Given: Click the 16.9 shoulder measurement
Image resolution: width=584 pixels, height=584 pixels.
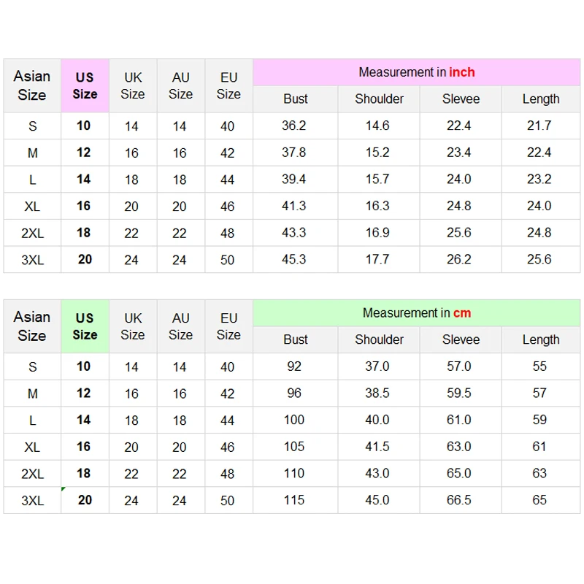Looking at the screenshot, I should (x=377, y=233).
